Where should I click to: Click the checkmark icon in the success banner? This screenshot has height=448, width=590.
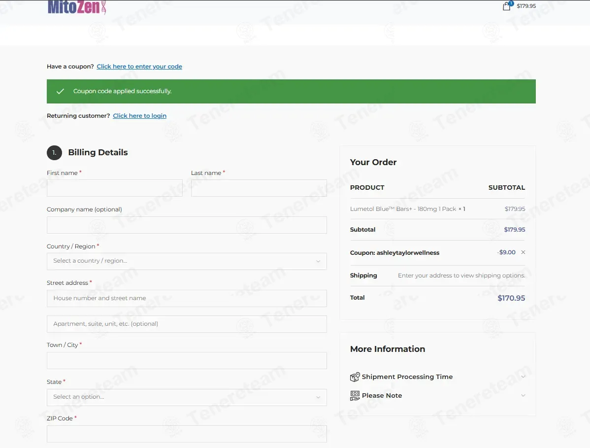pyautogui.click(x=60, y=91)
